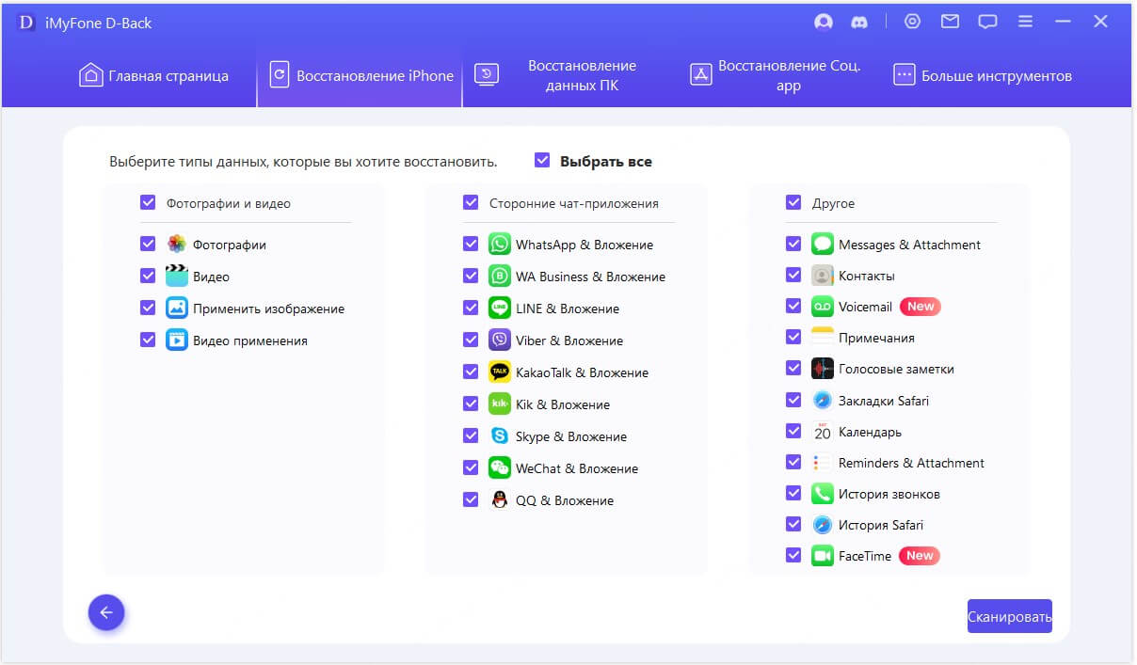
Task: Go back using the round arrow button
Action: click(x=106, y=612)
